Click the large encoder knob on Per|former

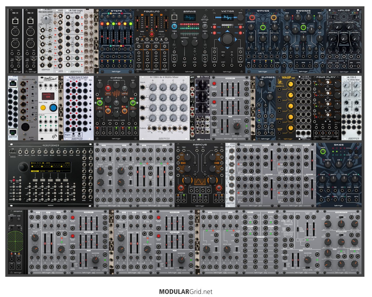pos(23,167)
